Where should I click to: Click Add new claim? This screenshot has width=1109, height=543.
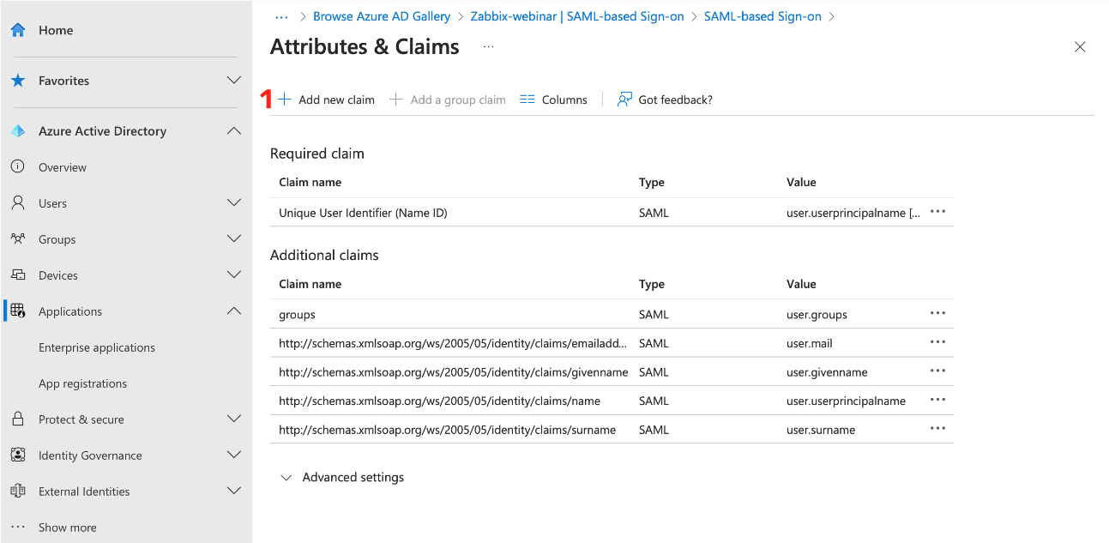pyautogui.click(x=327, y=99)
